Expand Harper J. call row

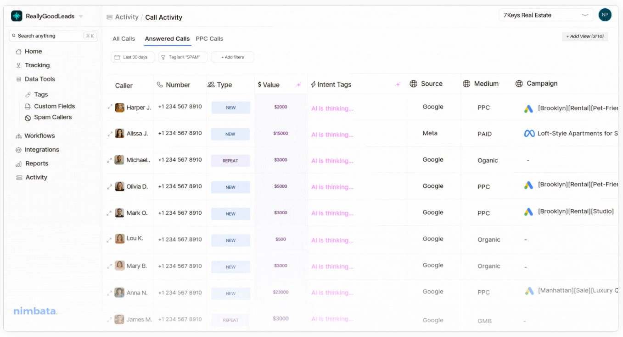point(110,107)
